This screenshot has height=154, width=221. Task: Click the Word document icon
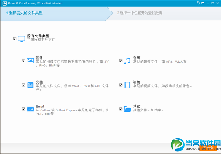[x=30, y=85]
